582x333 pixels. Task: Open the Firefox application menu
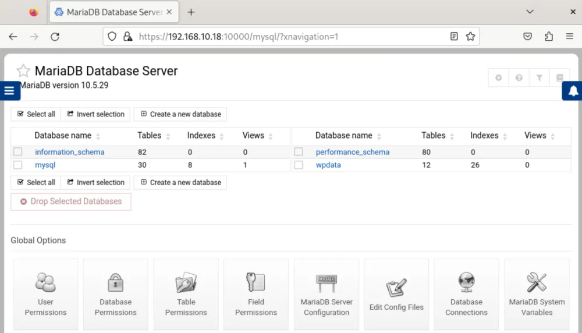[x=569, y=36]
